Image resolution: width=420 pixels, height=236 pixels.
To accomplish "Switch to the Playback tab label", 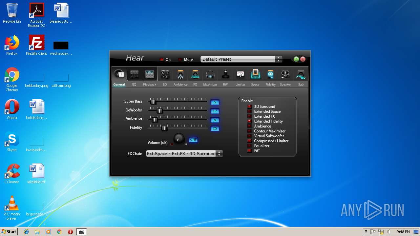I will (x=150, y=85).
